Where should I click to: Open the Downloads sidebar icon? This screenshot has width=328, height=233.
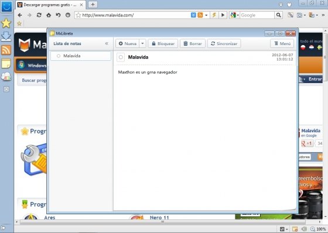6,37
